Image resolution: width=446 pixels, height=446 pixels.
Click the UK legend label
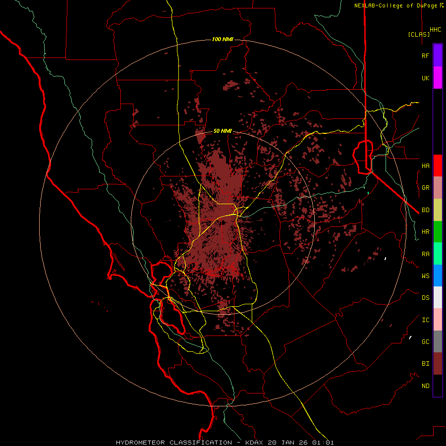[425, 78]
